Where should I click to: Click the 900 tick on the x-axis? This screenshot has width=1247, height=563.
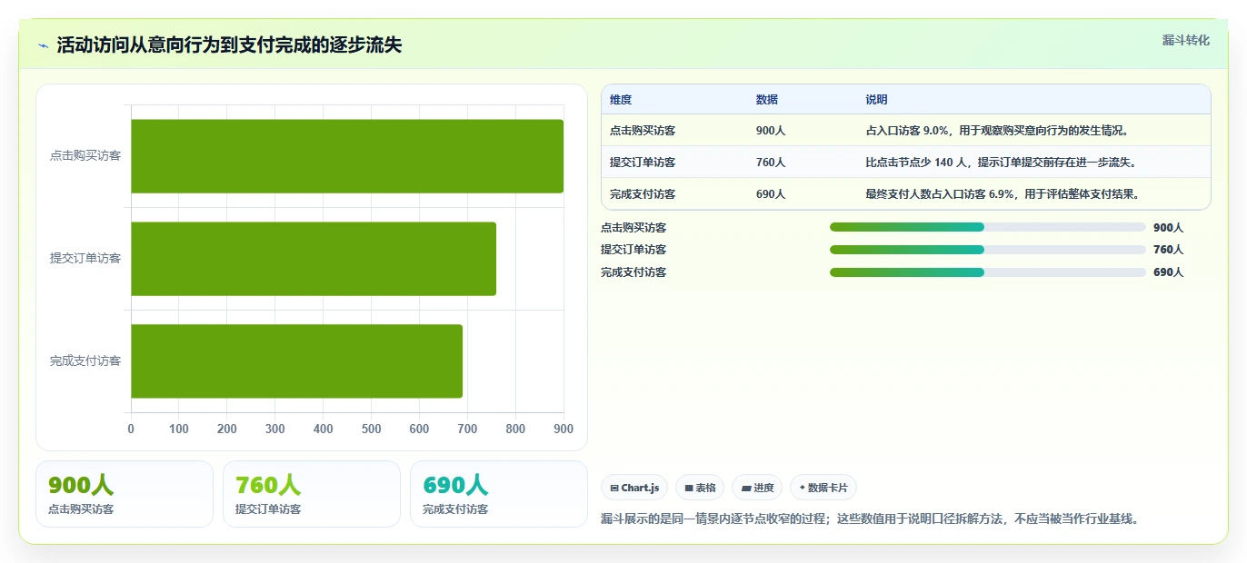[x=564, y=429]
